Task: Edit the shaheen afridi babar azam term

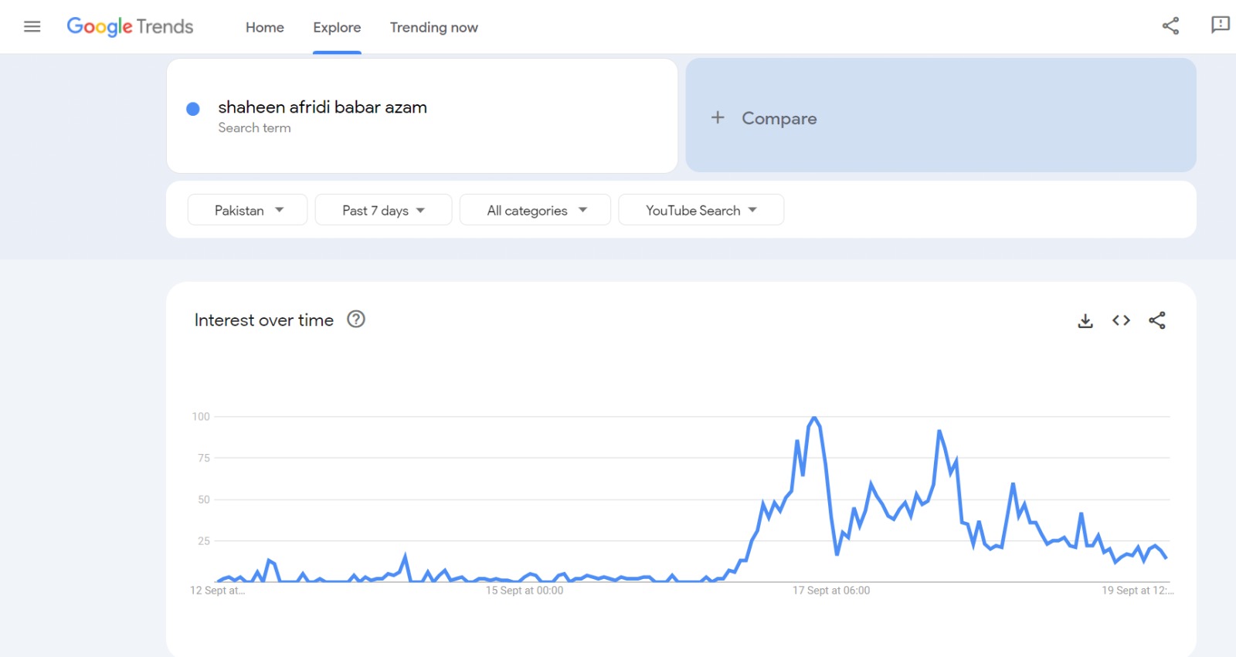Action: [x=322, y=107]
